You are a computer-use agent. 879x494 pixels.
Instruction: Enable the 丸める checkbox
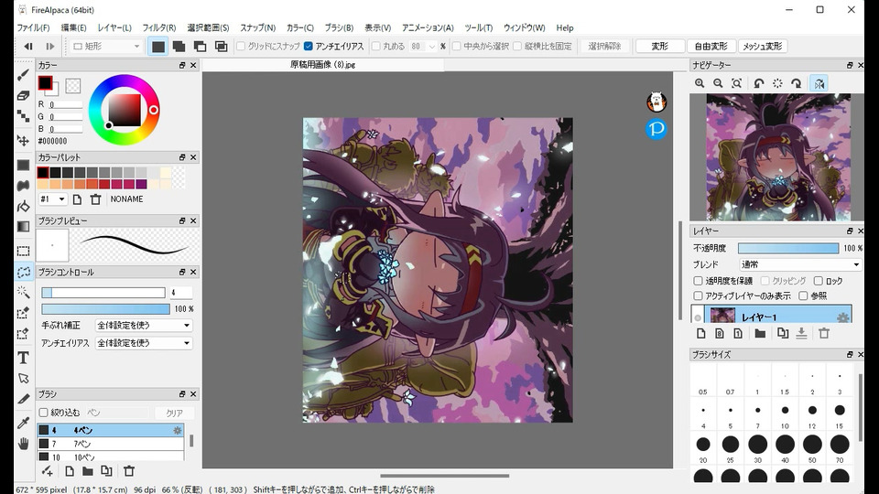coord(376,46)
